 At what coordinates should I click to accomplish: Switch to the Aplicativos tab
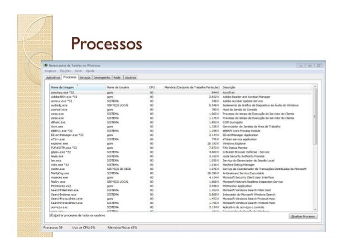53,78
